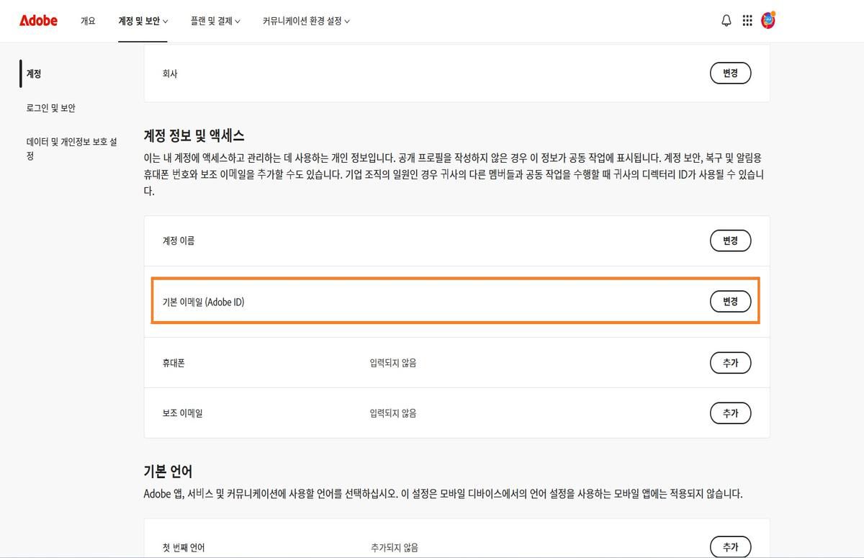Open the 개요 page
This screenshot has width=864, height=558.
88,21
